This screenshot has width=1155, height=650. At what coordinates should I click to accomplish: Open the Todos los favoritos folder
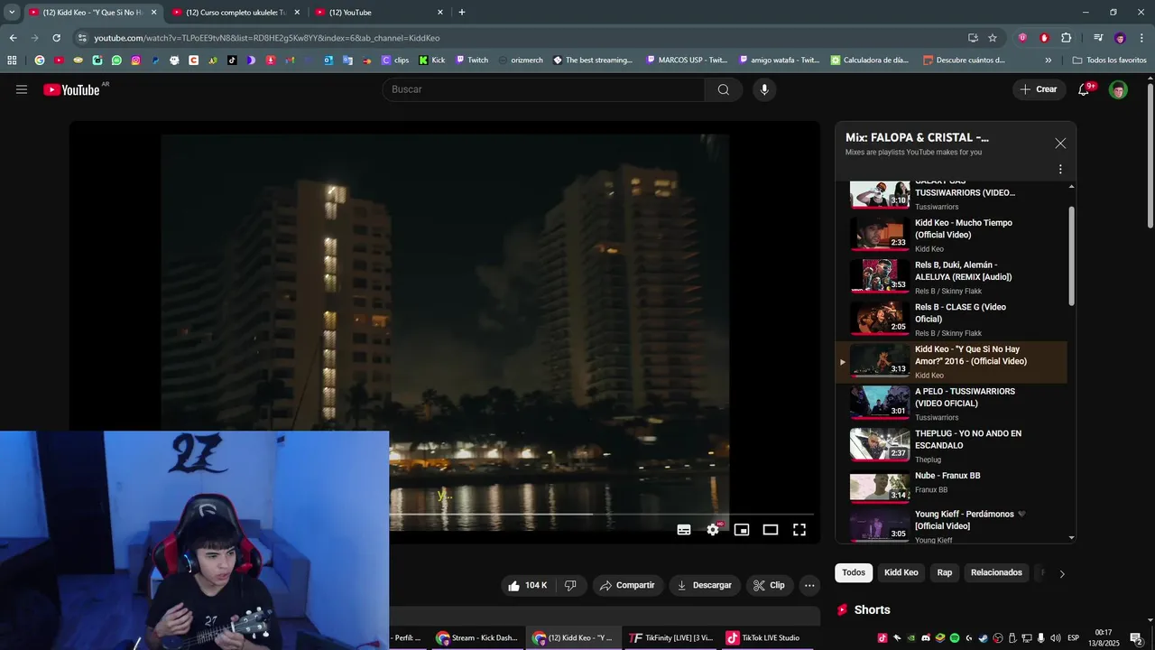tap(1109, 60)
